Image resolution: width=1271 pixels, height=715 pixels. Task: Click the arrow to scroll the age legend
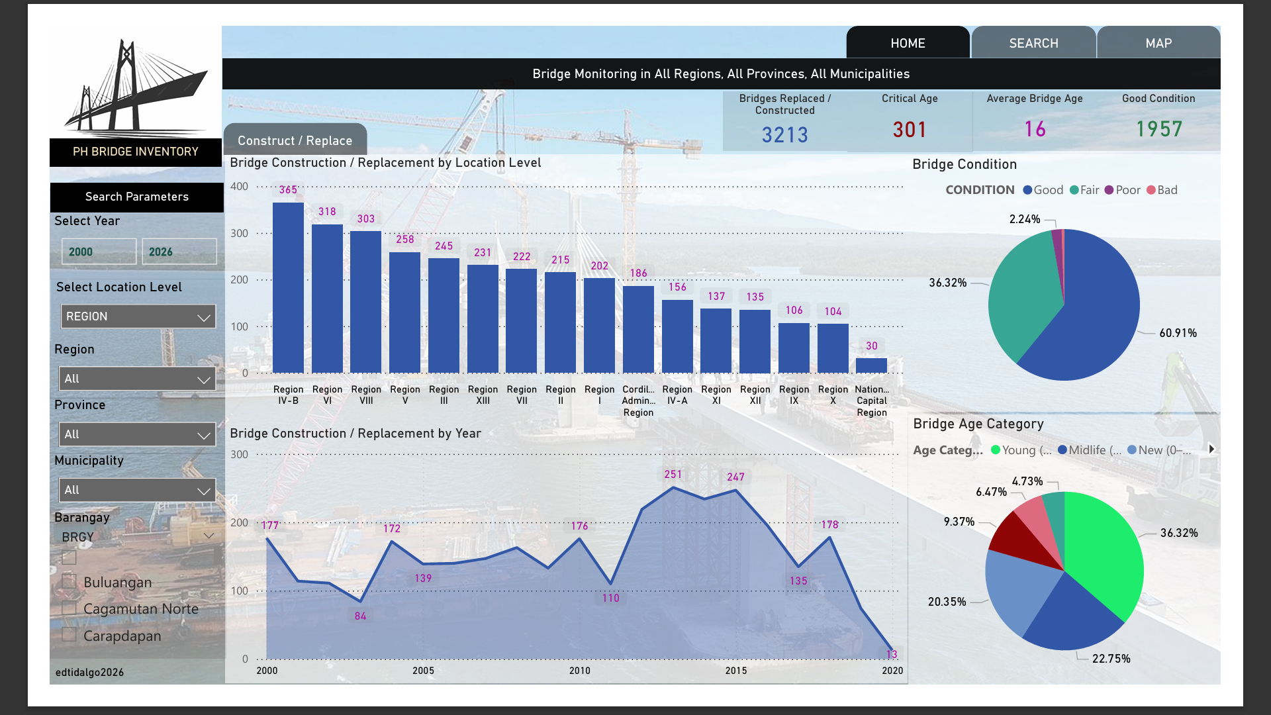(1212, 449)
